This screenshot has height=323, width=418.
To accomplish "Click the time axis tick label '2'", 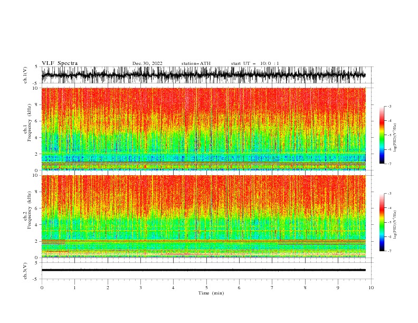I will [x=108, y=288].
